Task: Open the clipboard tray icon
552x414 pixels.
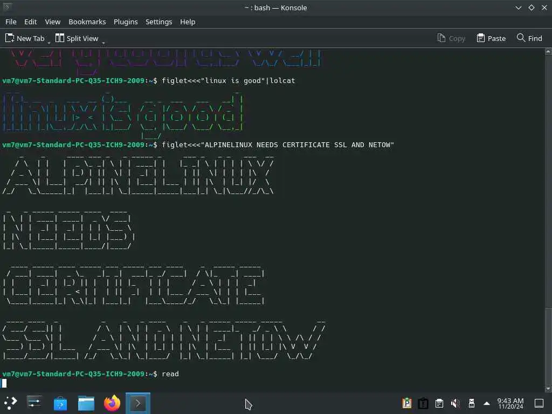Action: [x=439, y=403]
